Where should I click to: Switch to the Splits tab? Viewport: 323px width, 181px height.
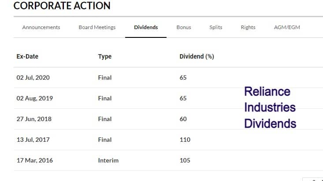tap(216, 27)
